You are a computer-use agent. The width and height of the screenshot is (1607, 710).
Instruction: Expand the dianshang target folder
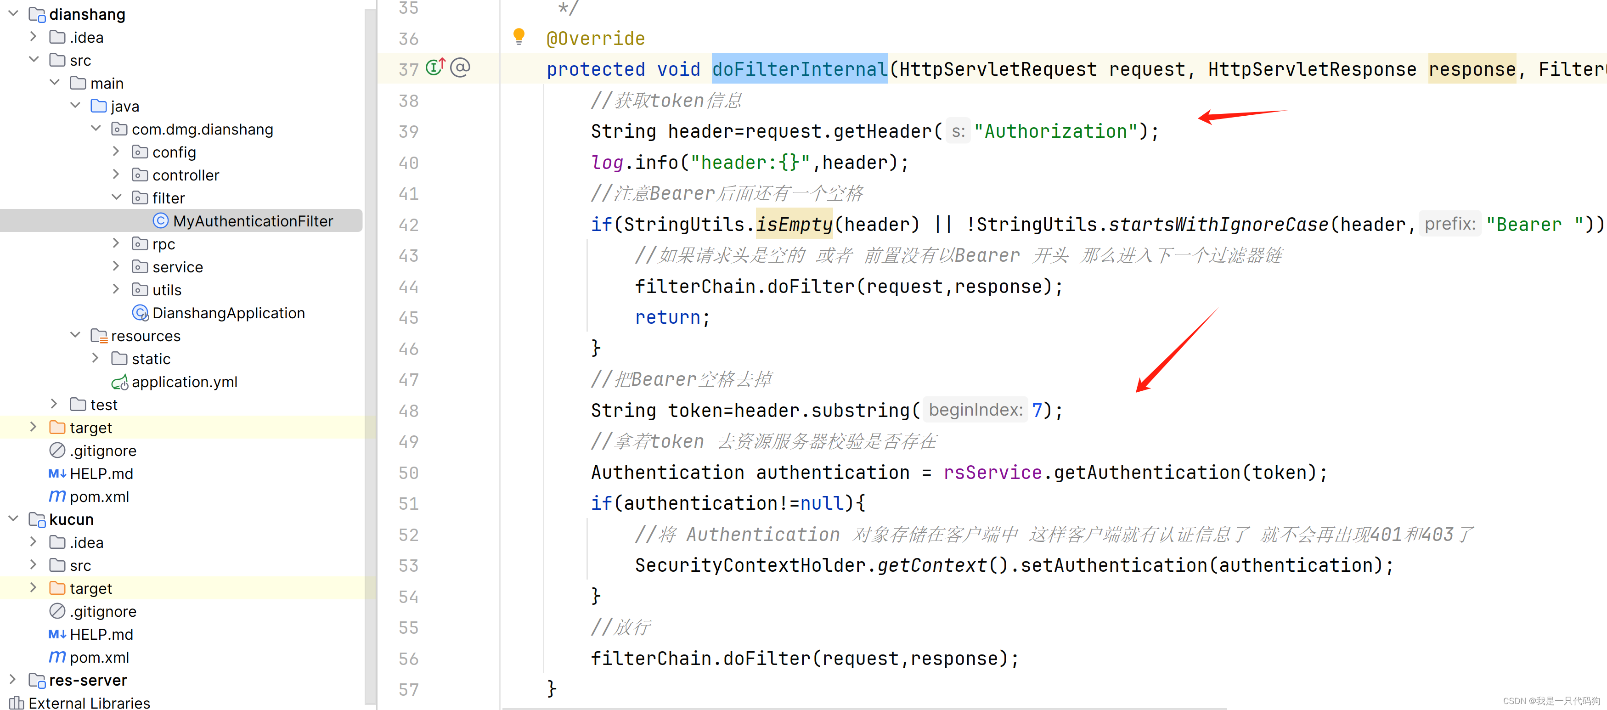(x=34, y=428)
